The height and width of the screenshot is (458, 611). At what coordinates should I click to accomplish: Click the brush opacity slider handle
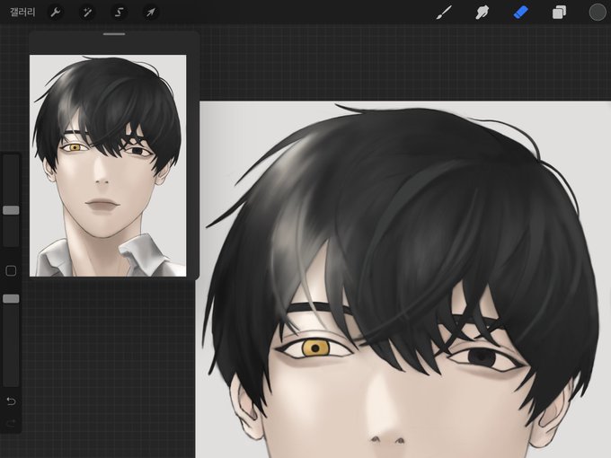[x=11, y=299]
